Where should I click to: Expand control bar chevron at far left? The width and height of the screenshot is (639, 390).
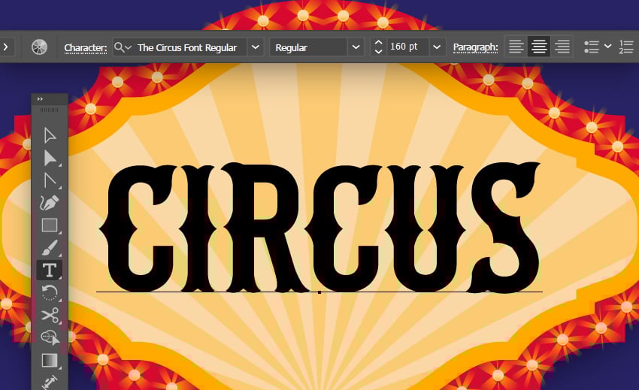6,47
